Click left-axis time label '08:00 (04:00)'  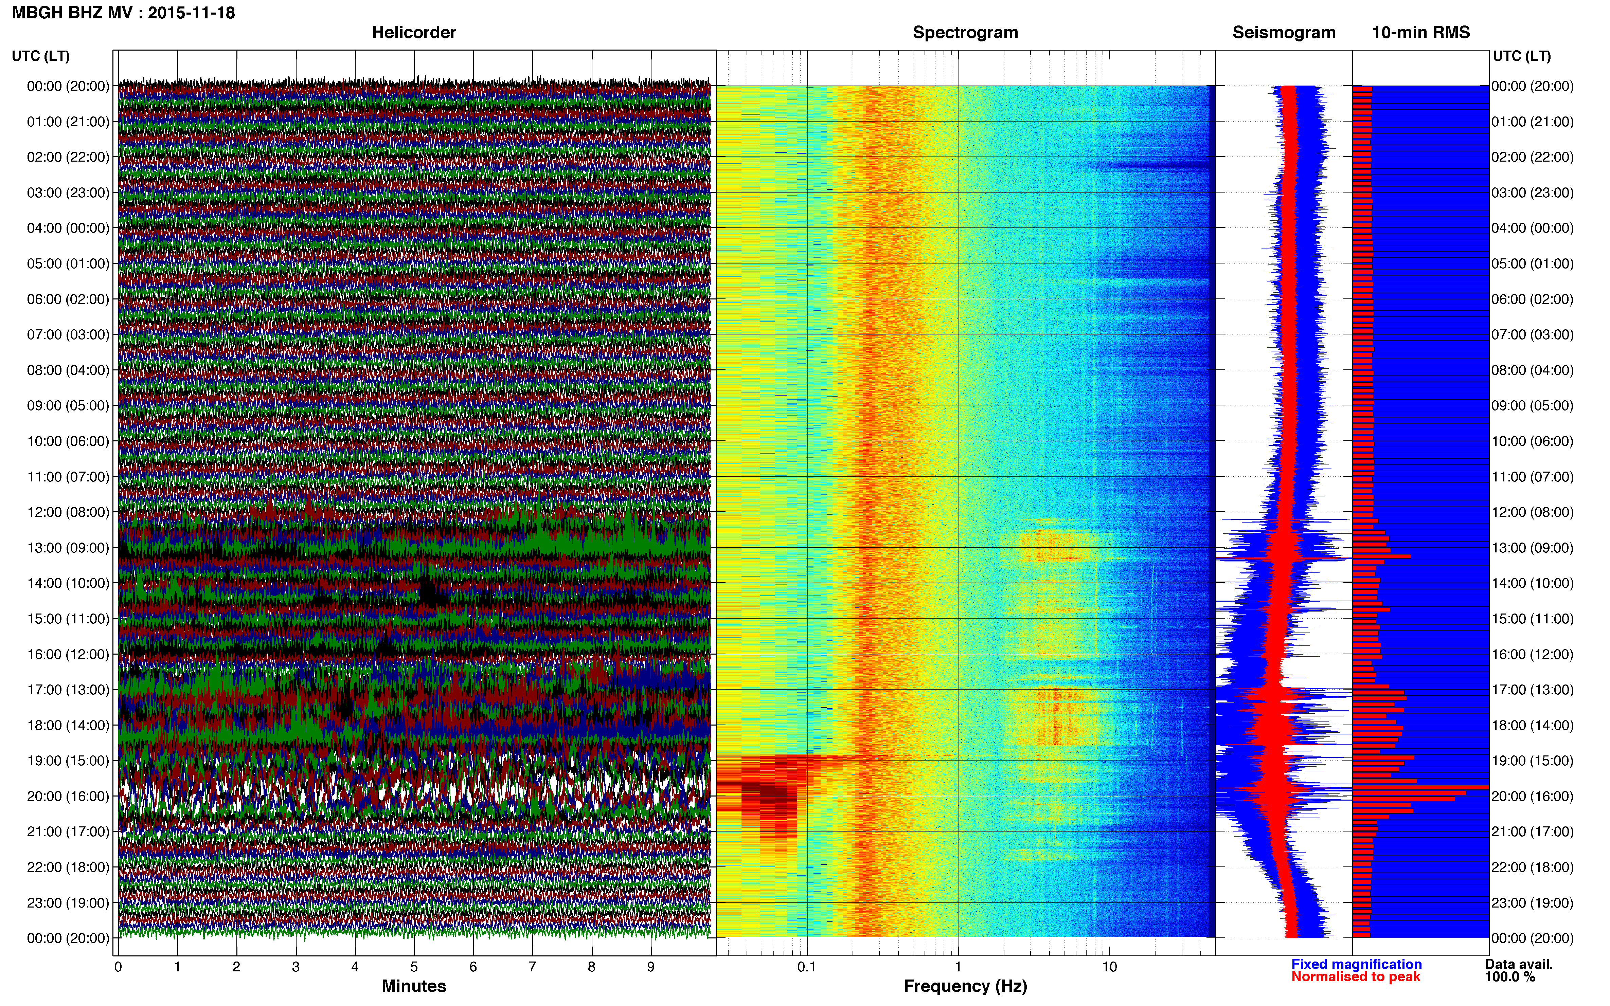point(68,370)
